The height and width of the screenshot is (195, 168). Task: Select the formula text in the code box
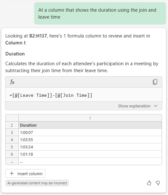pos(51,95)
